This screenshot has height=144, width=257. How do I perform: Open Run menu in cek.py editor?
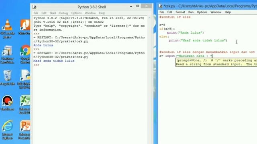[x=191, y=12]
